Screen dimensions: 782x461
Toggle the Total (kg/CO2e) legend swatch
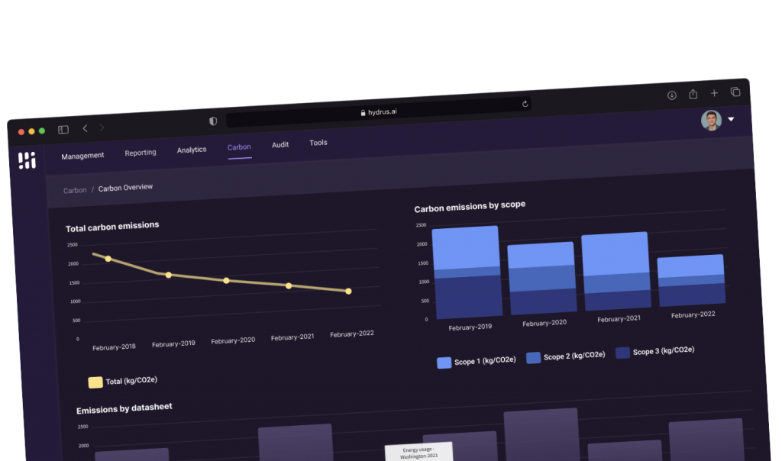coord(95,382)
